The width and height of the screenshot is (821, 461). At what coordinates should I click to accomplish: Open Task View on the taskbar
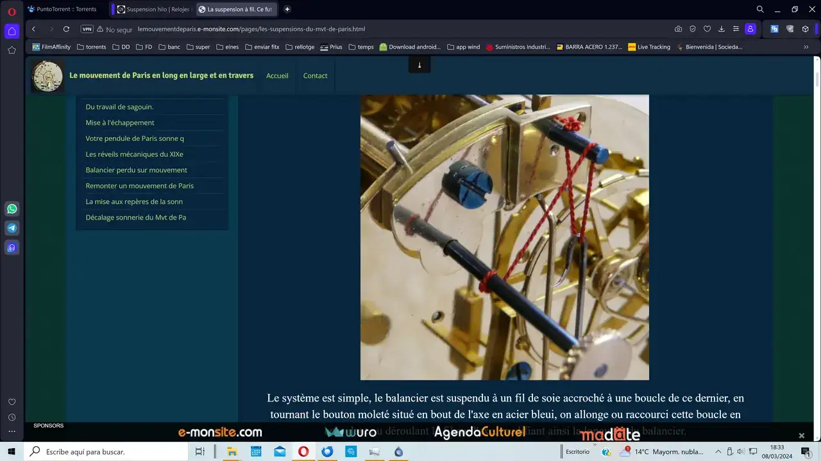(199, 451)
